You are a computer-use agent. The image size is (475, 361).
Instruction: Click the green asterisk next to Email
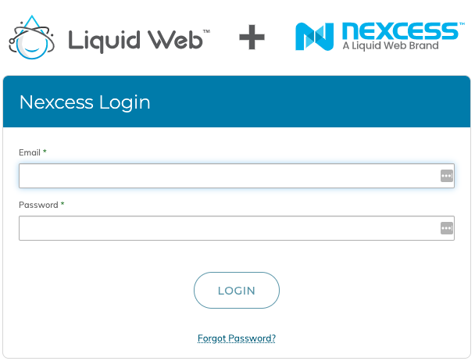[45, 151]
